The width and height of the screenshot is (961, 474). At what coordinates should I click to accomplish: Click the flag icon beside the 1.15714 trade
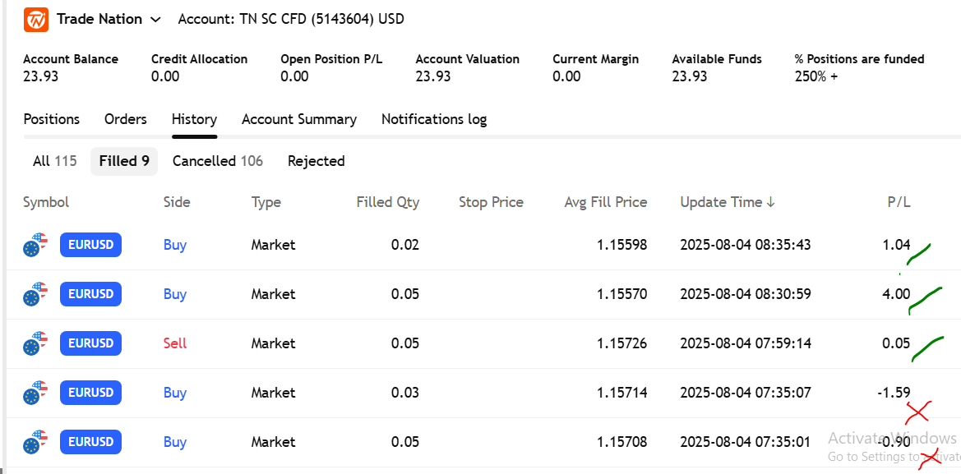[x=35, y=393]
